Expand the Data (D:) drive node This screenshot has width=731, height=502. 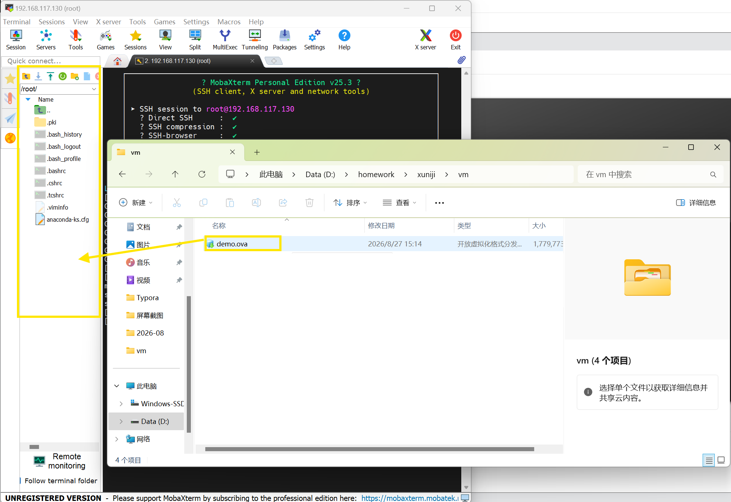point(121,421)
